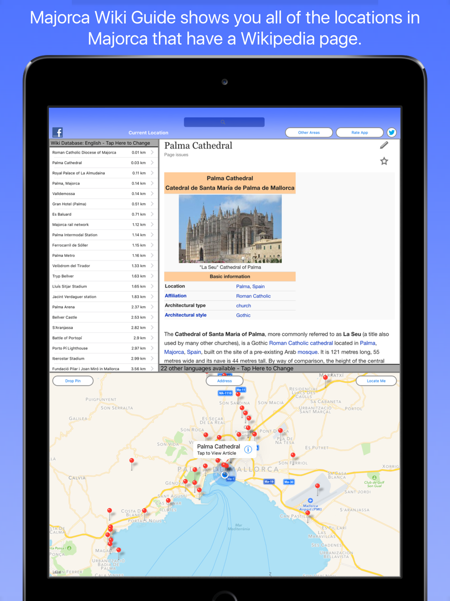The width and height of the screenshot is (450, 601).
Task: Follow the mosque link in paragraph
Action: pos(307,352)
